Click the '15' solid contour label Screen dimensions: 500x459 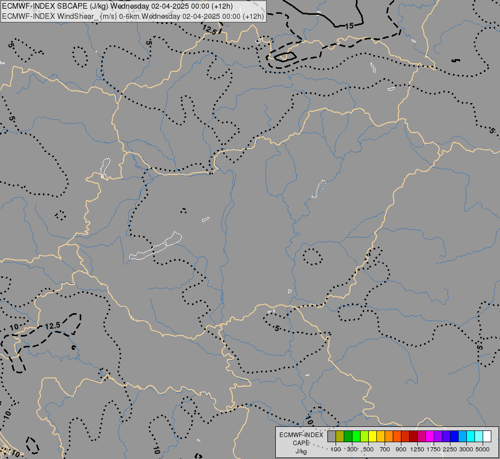(349, 26)
